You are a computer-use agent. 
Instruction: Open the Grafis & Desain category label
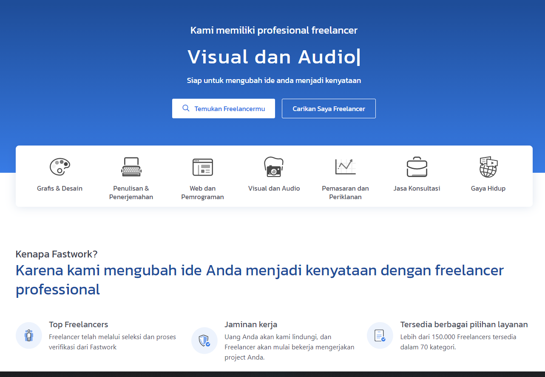(x=60, y=188)
